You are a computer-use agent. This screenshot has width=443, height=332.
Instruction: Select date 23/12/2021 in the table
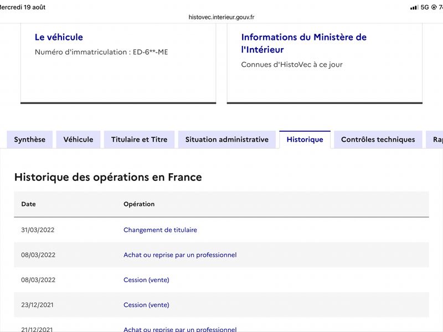pyautogui.click(x=37, y=305)
